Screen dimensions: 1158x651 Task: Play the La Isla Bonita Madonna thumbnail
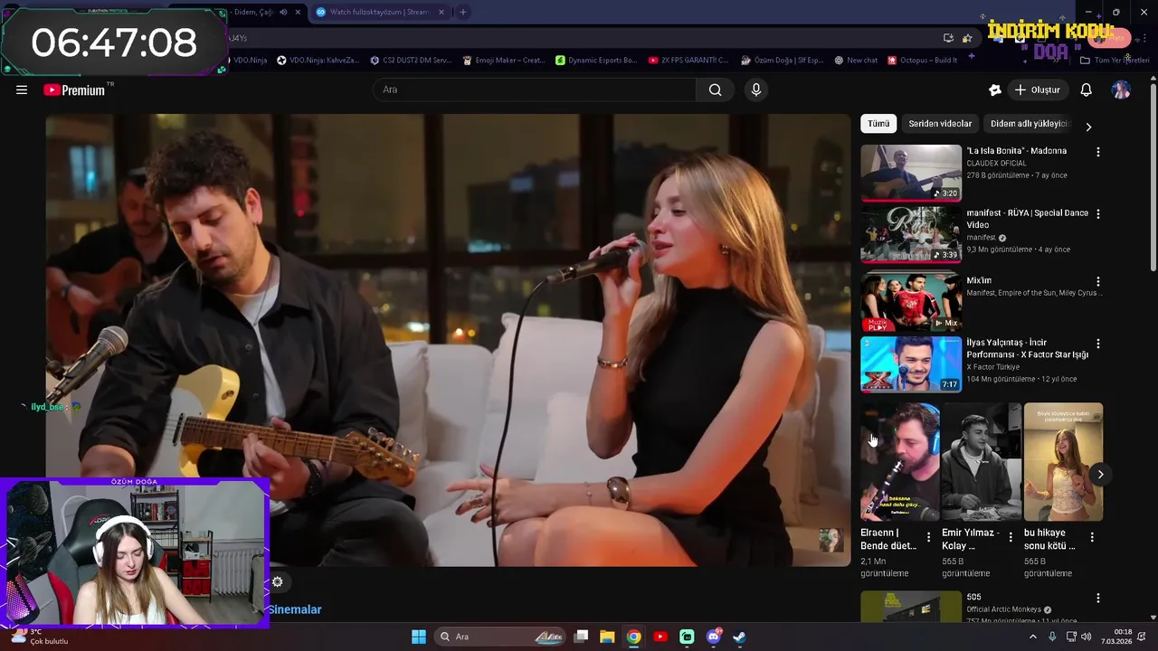click(911, 173)
